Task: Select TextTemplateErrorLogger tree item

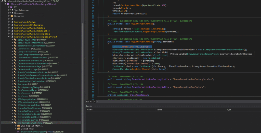Action: click(35, 114)
